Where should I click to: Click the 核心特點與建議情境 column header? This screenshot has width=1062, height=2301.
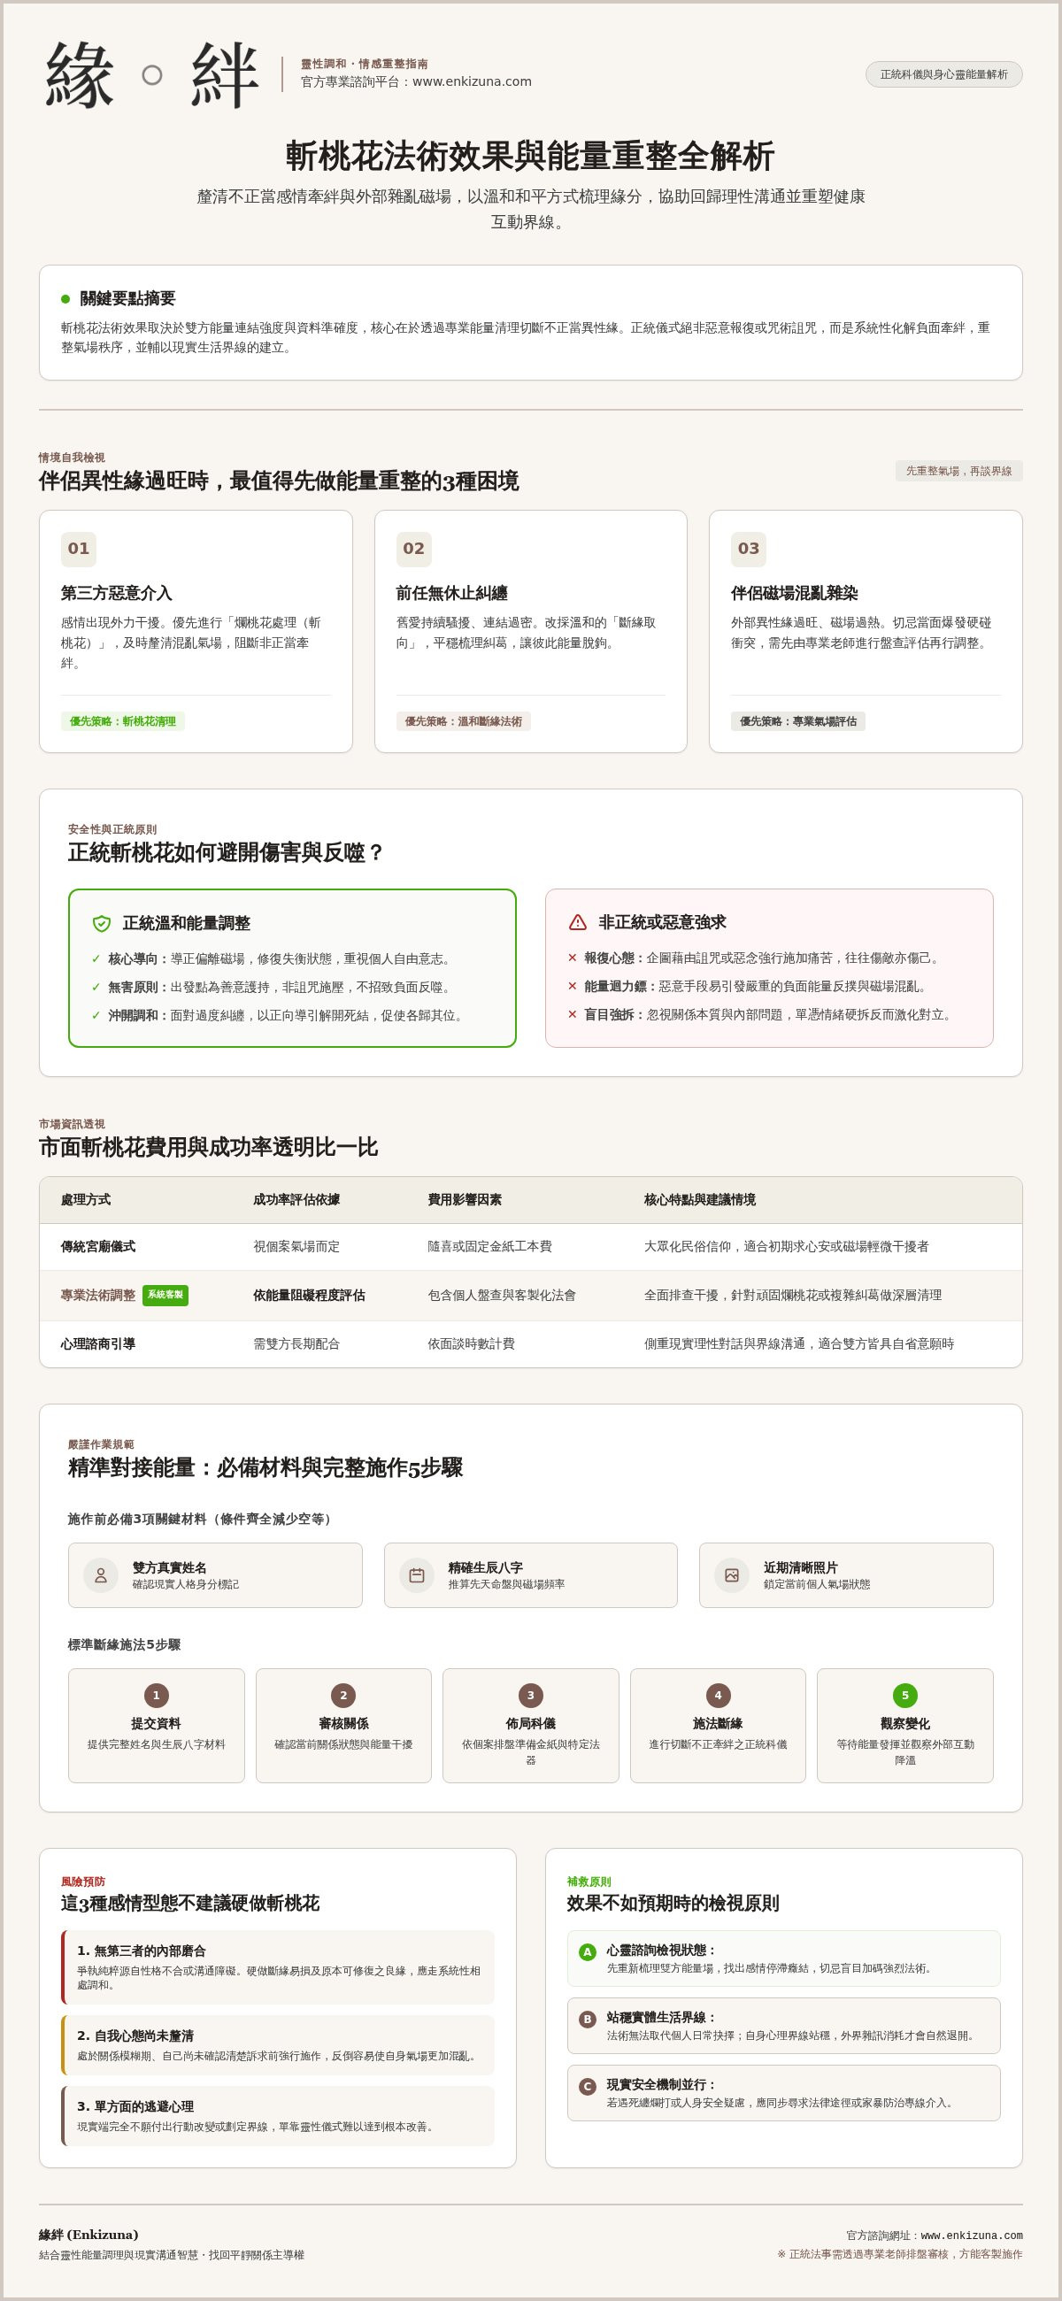(699, 1200)
